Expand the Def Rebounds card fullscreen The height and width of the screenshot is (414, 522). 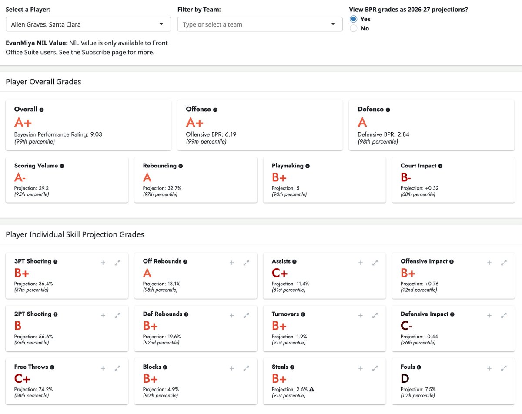(246, 315)
